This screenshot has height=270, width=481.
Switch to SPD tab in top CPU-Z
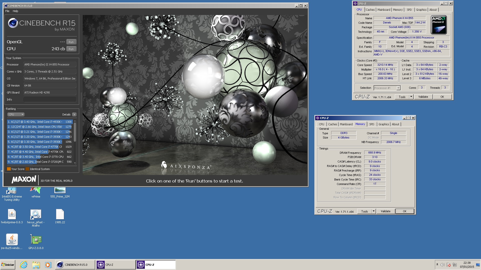pyautogui.click(x=409, y=10)
